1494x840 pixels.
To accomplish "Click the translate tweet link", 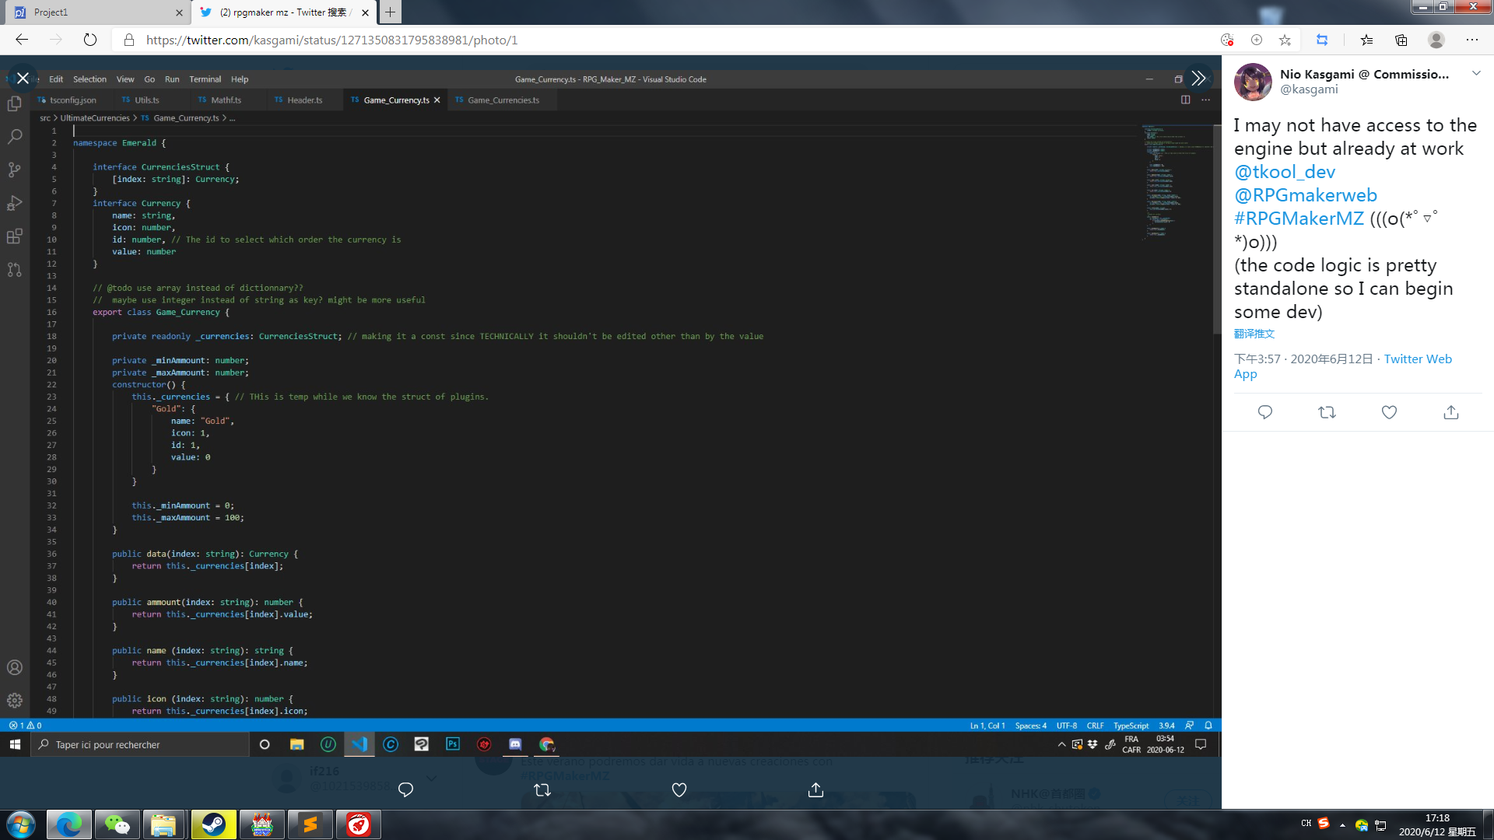I will (1254, 334).
